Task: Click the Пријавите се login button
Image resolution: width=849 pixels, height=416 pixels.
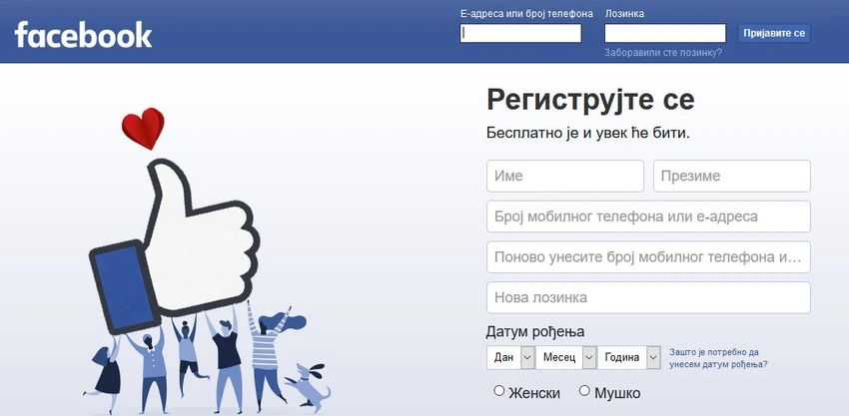Action: [x=774, y=33]
